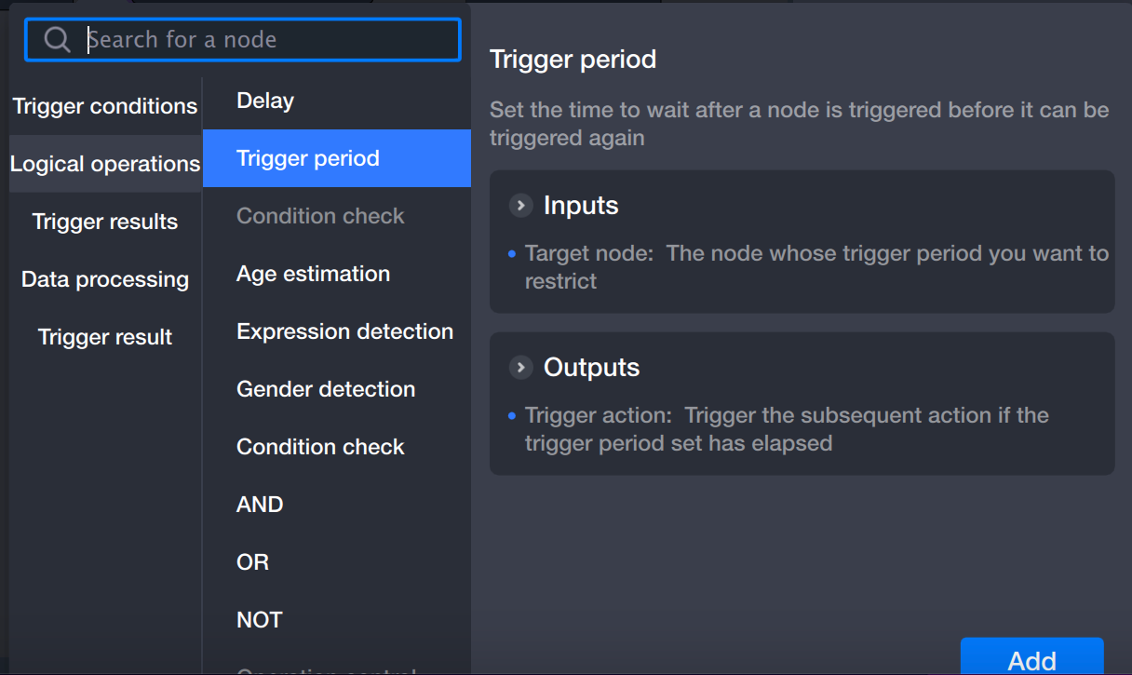This screenshot has width=1132, height=675.
Task: Select the Logical operations category
Action: (105, 164)
